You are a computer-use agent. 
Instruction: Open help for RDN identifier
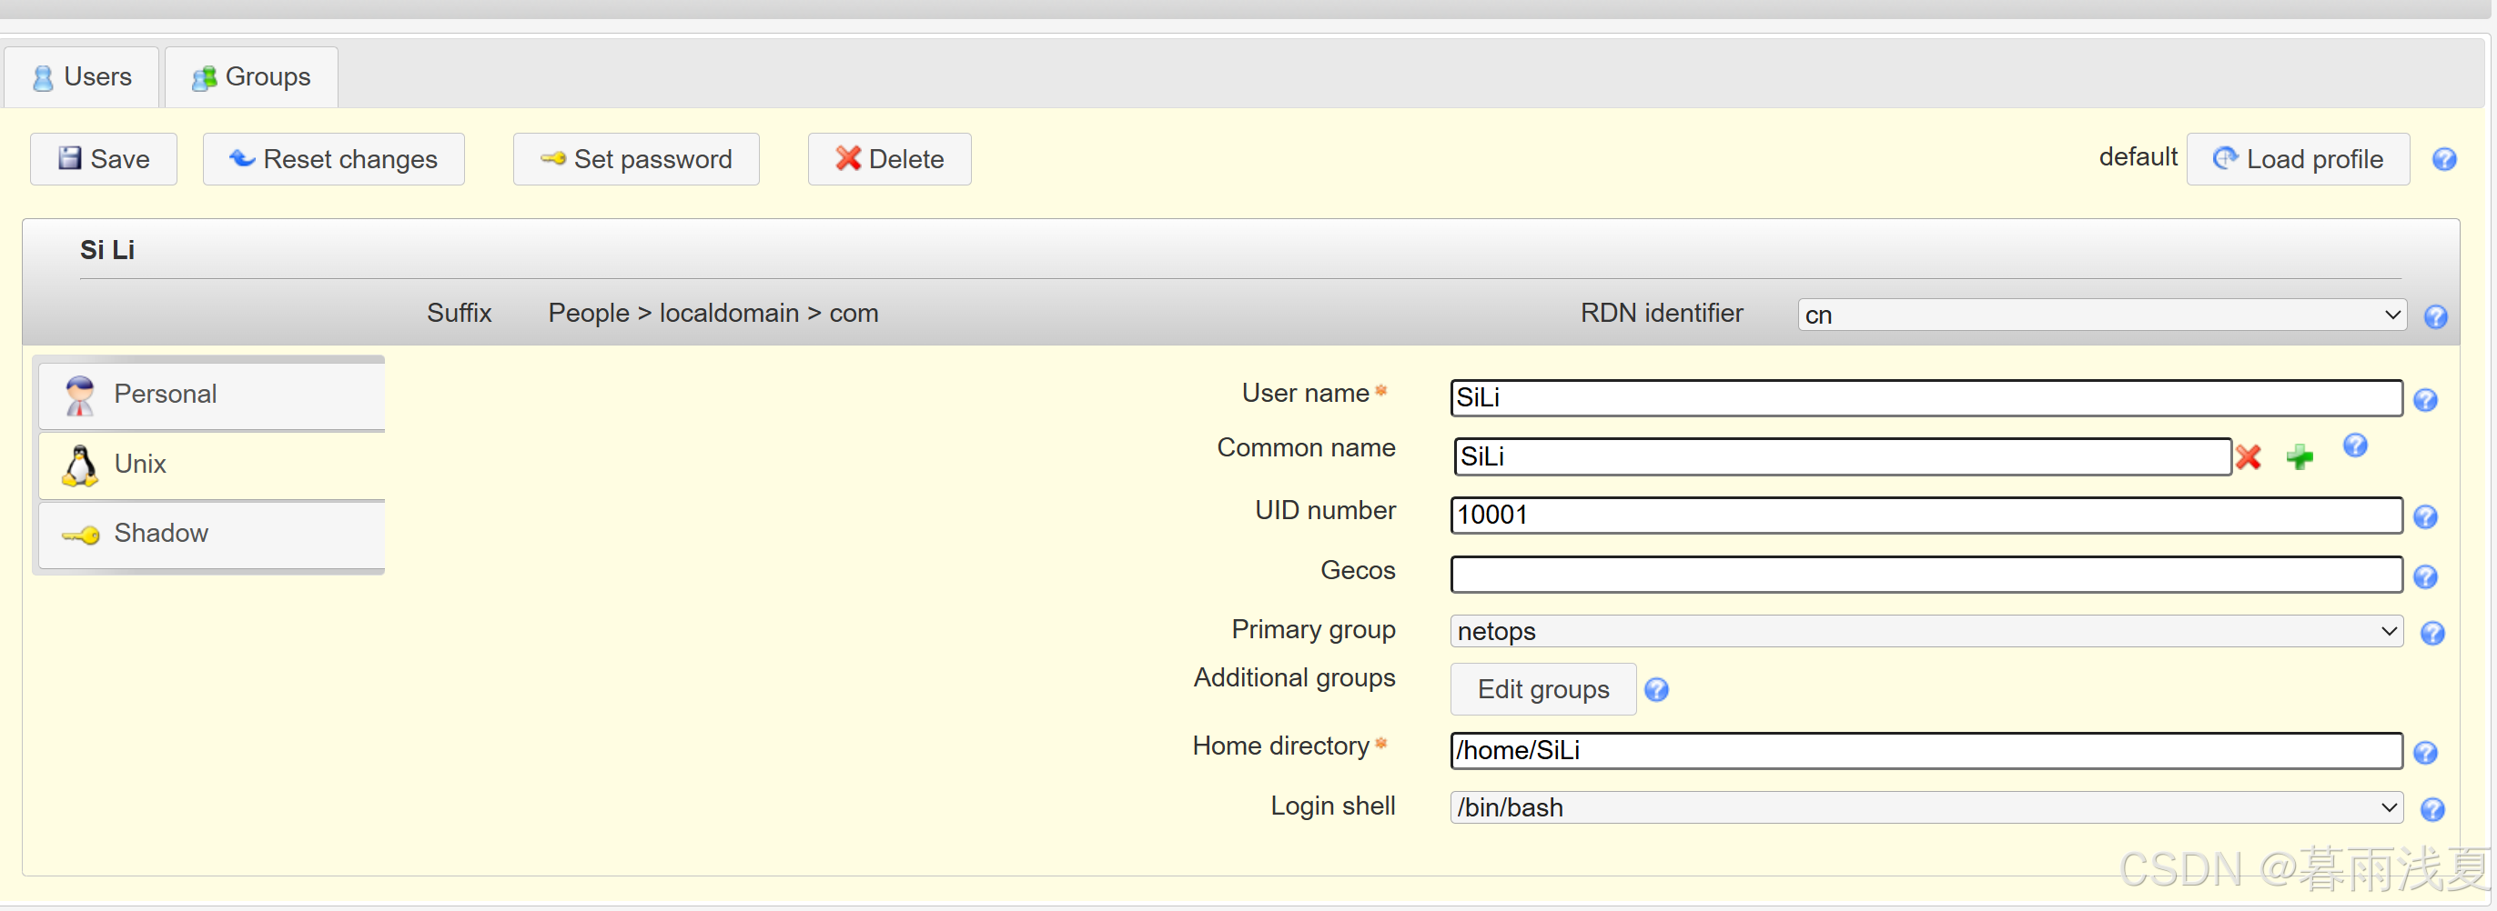coord(2435,316)
